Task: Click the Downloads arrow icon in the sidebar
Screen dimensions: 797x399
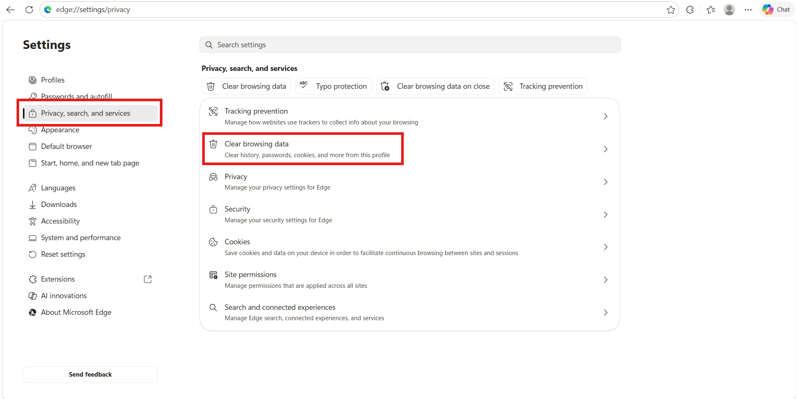Action: (32, 204)
